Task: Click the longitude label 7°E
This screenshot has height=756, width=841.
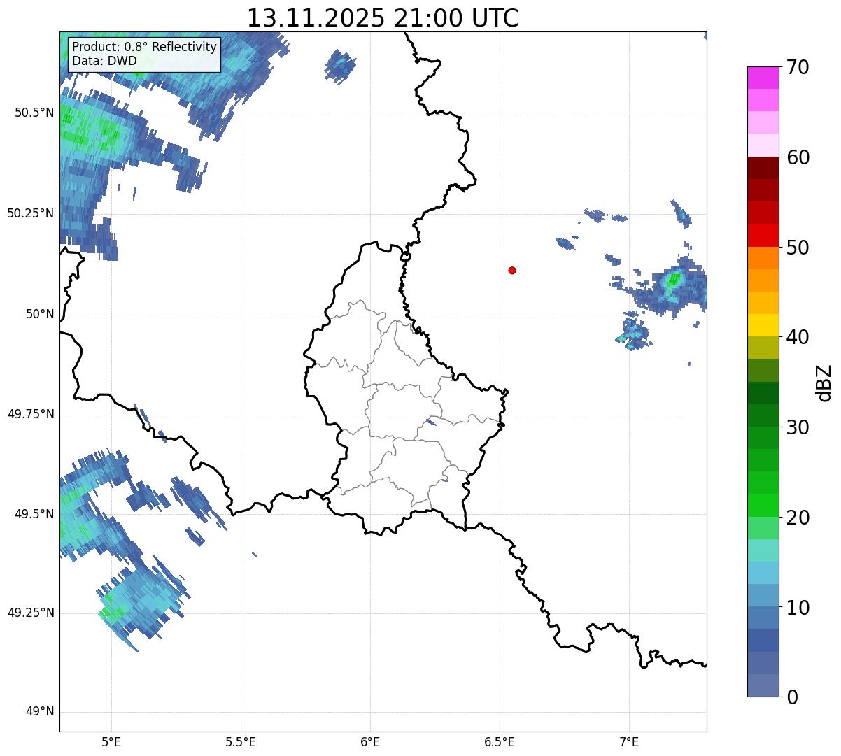Action: [x=629, y=742]
